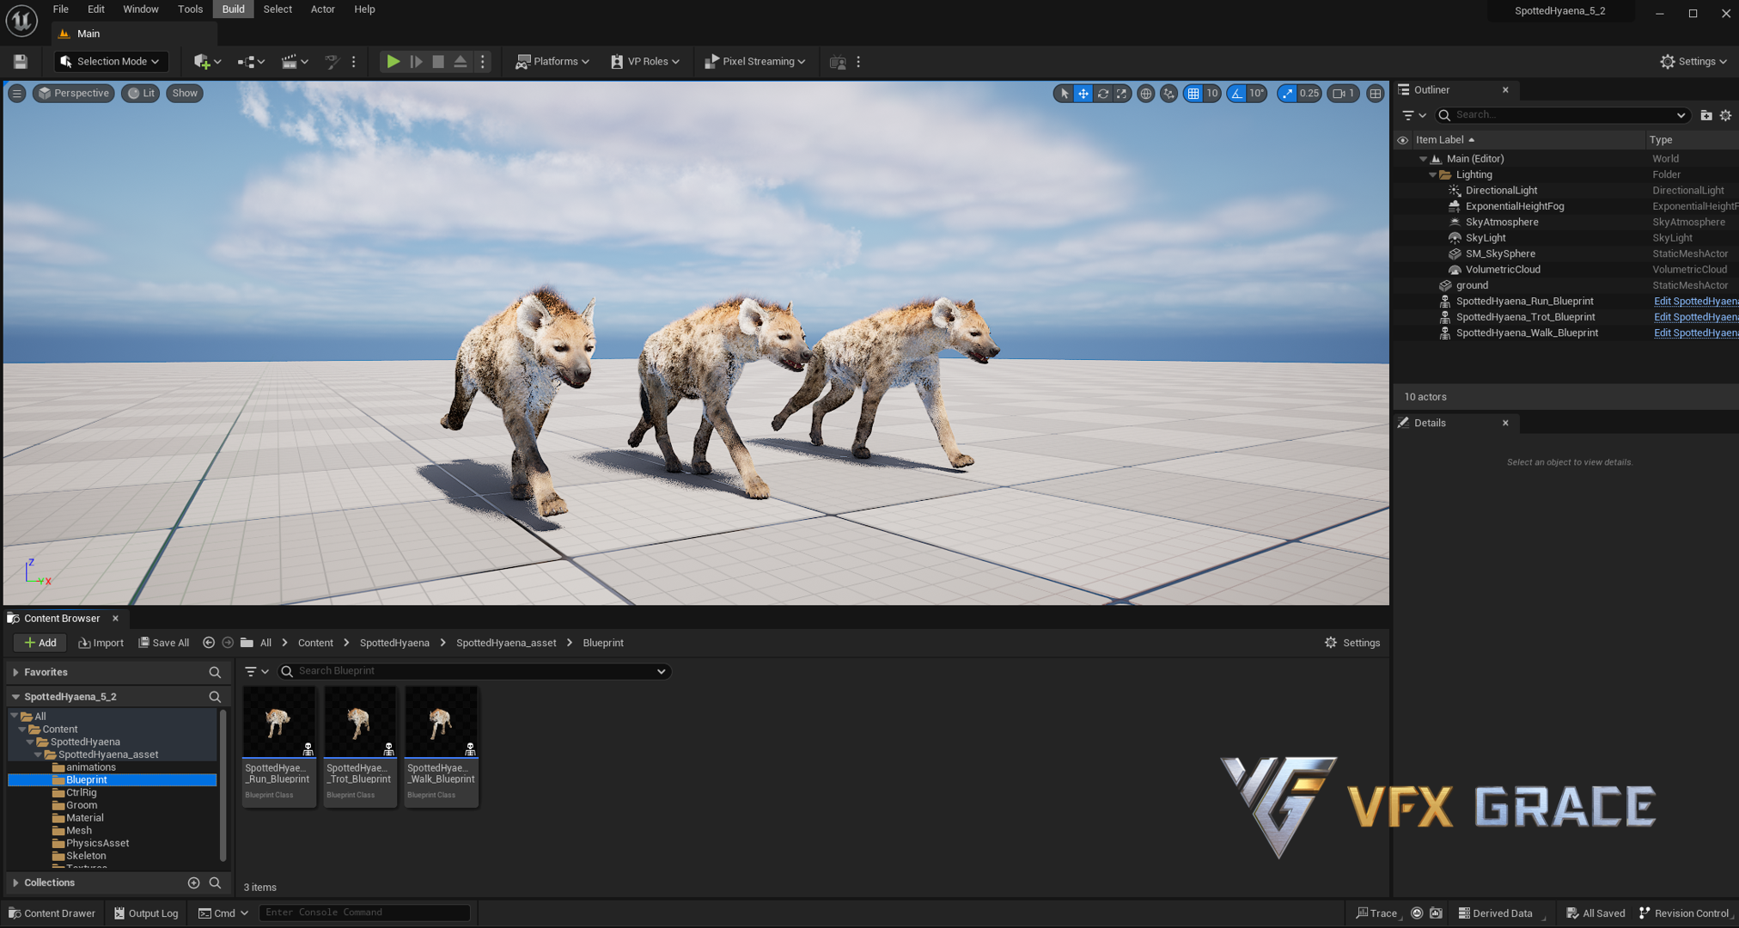Open play mode options three-dot menu

[482, 61]
